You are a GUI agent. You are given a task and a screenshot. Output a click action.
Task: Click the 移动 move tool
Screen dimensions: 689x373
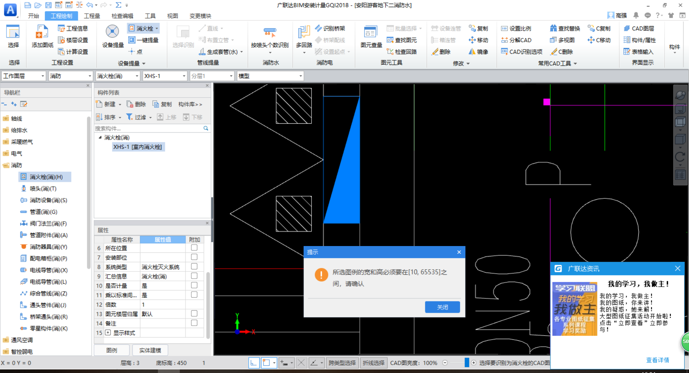[478, 40]
